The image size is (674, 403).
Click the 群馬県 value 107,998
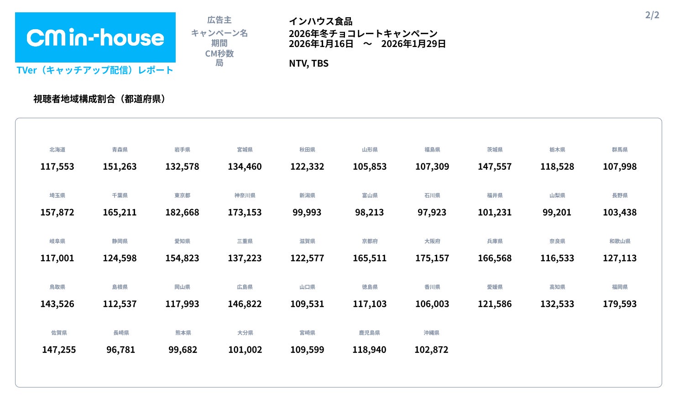[x=619, y=167]
